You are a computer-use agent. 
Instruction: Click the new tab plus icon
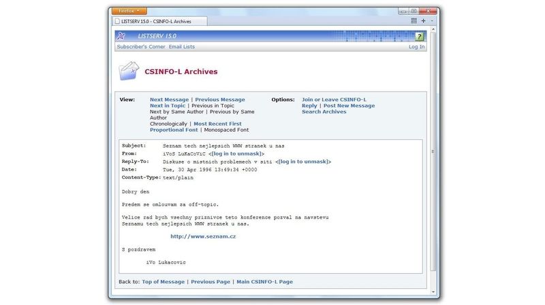coord(423,21)
